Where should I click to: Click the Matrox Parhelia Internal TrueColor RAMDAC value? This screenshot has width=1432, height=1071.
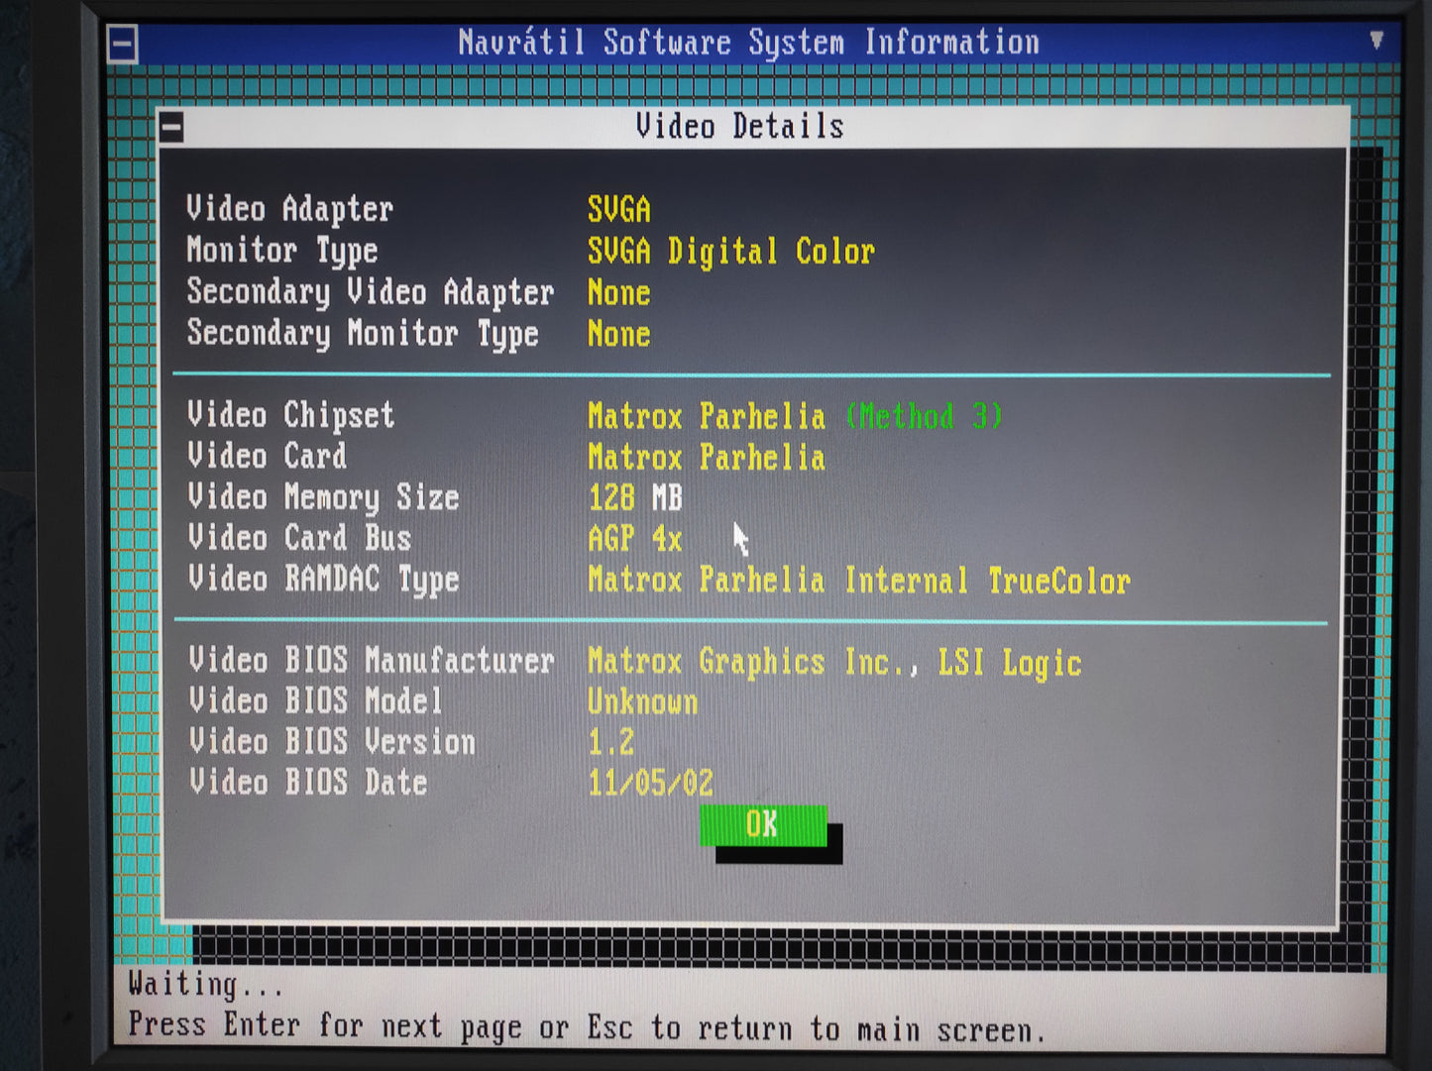(x=858, y=581)
